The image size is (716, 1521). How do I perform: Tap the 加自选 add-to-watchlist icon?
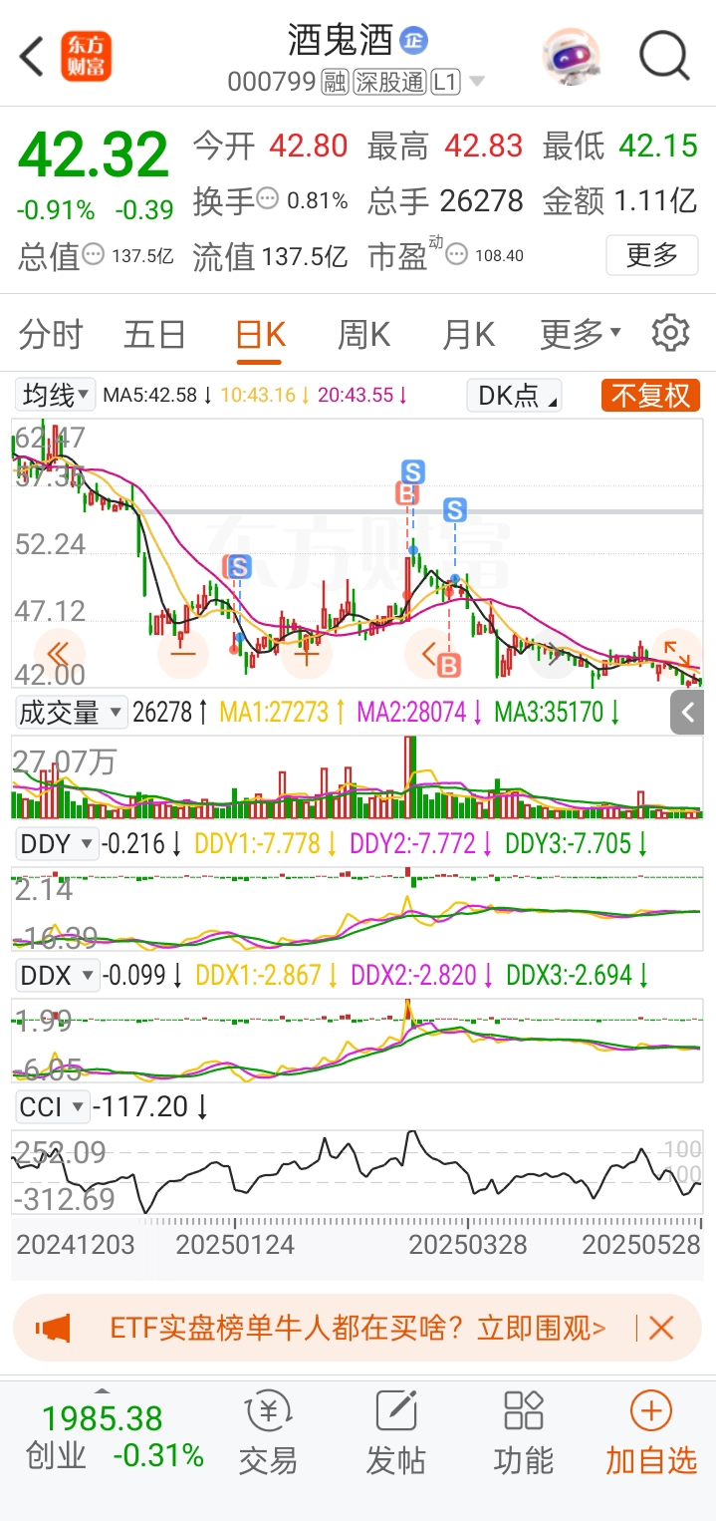coord(651,1433)
